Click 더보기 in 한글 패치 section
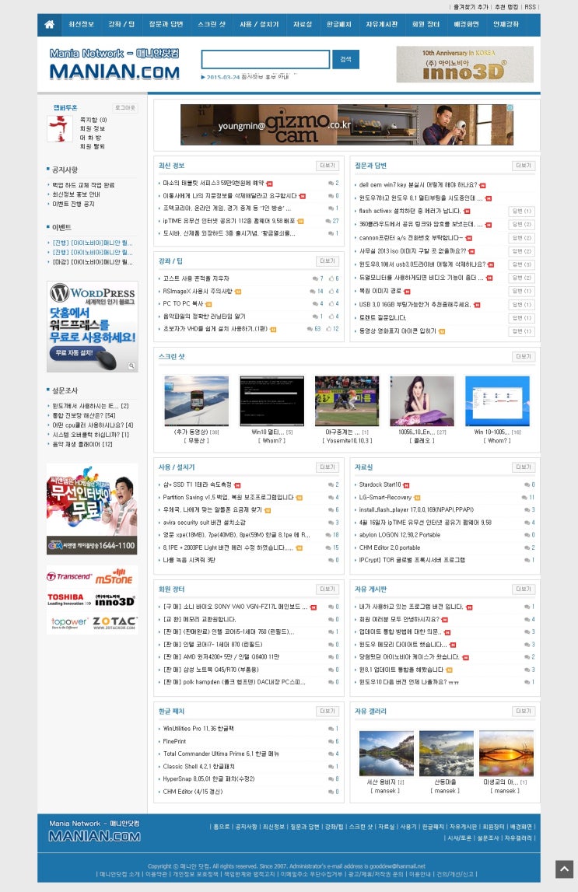The image size is (578, 892). (x=327, y=711)
